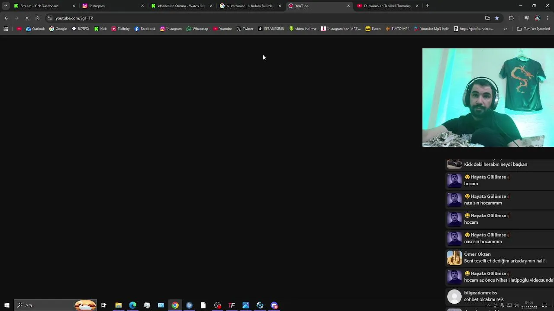
Task: Switch to Google Chrome on the taskbar
Action: point(175,305)
